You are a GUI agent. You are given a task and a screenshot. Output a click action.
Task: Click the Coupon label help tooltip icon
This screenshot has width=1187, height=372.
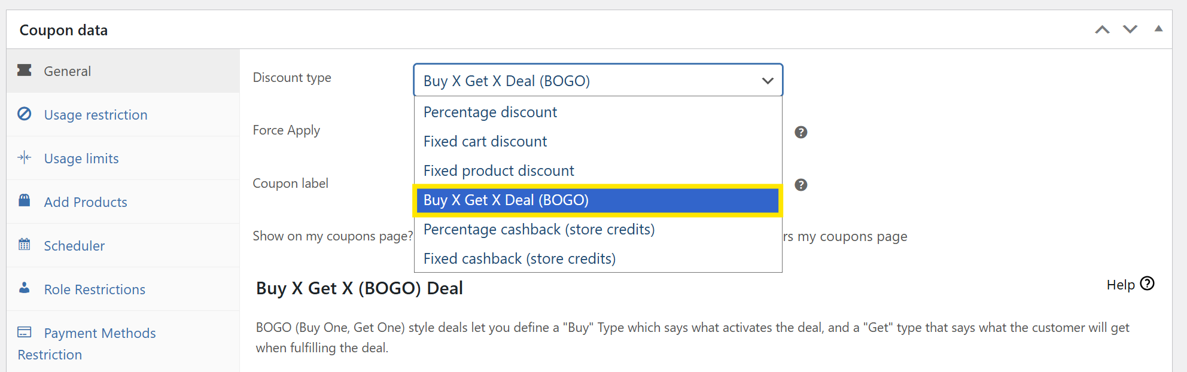click(x=801, y=185)
